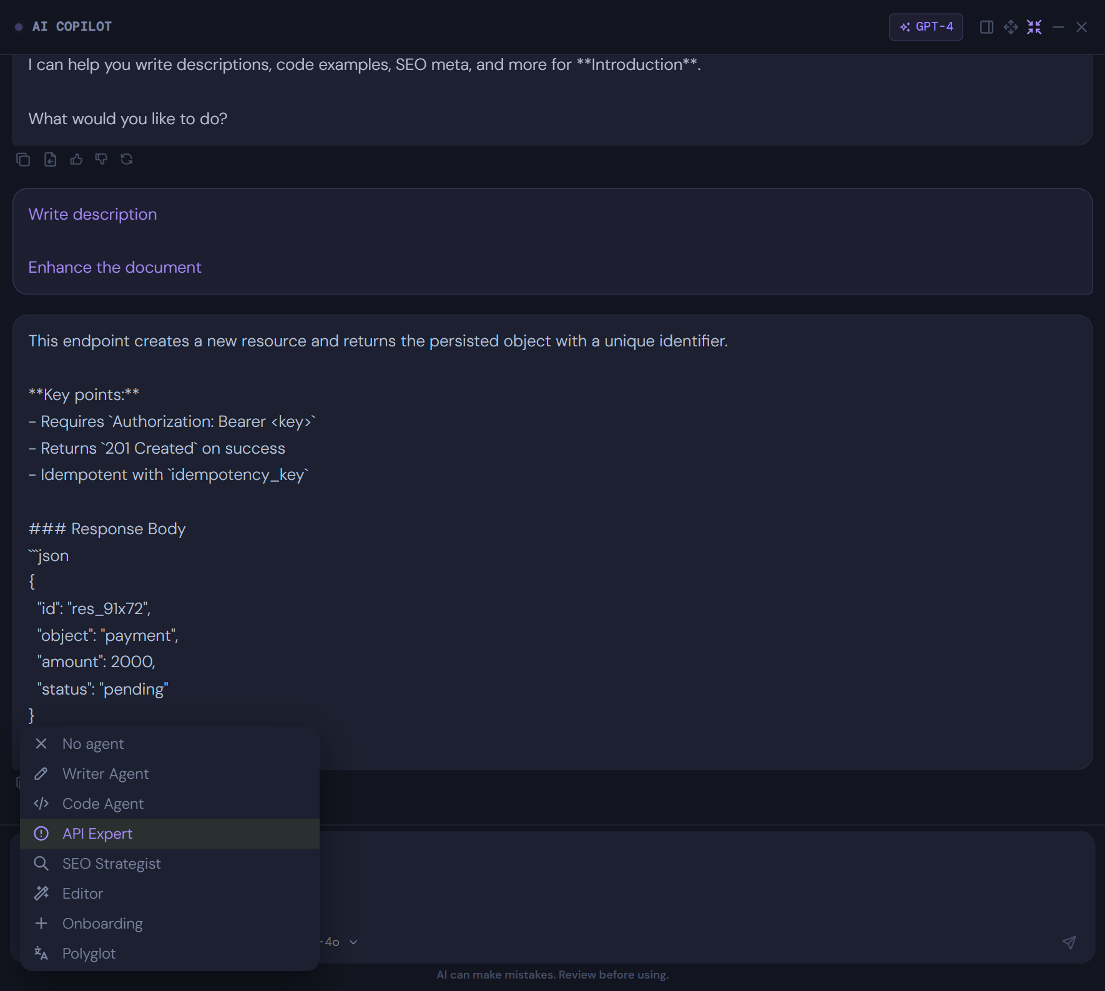Copy the assistant's response
This screenshot has width=1105, height=991.
pyautogui.click(x=24, y=159)
